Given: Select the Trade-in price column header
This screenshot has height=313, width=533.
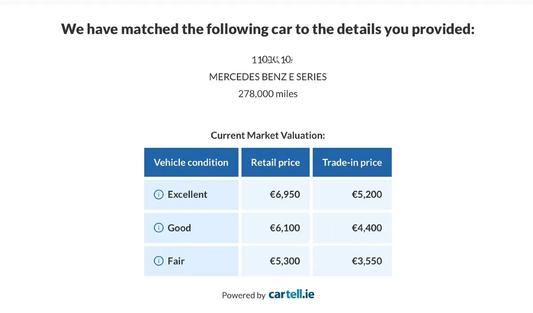Looking at the screenshot, I should point(352,162).
